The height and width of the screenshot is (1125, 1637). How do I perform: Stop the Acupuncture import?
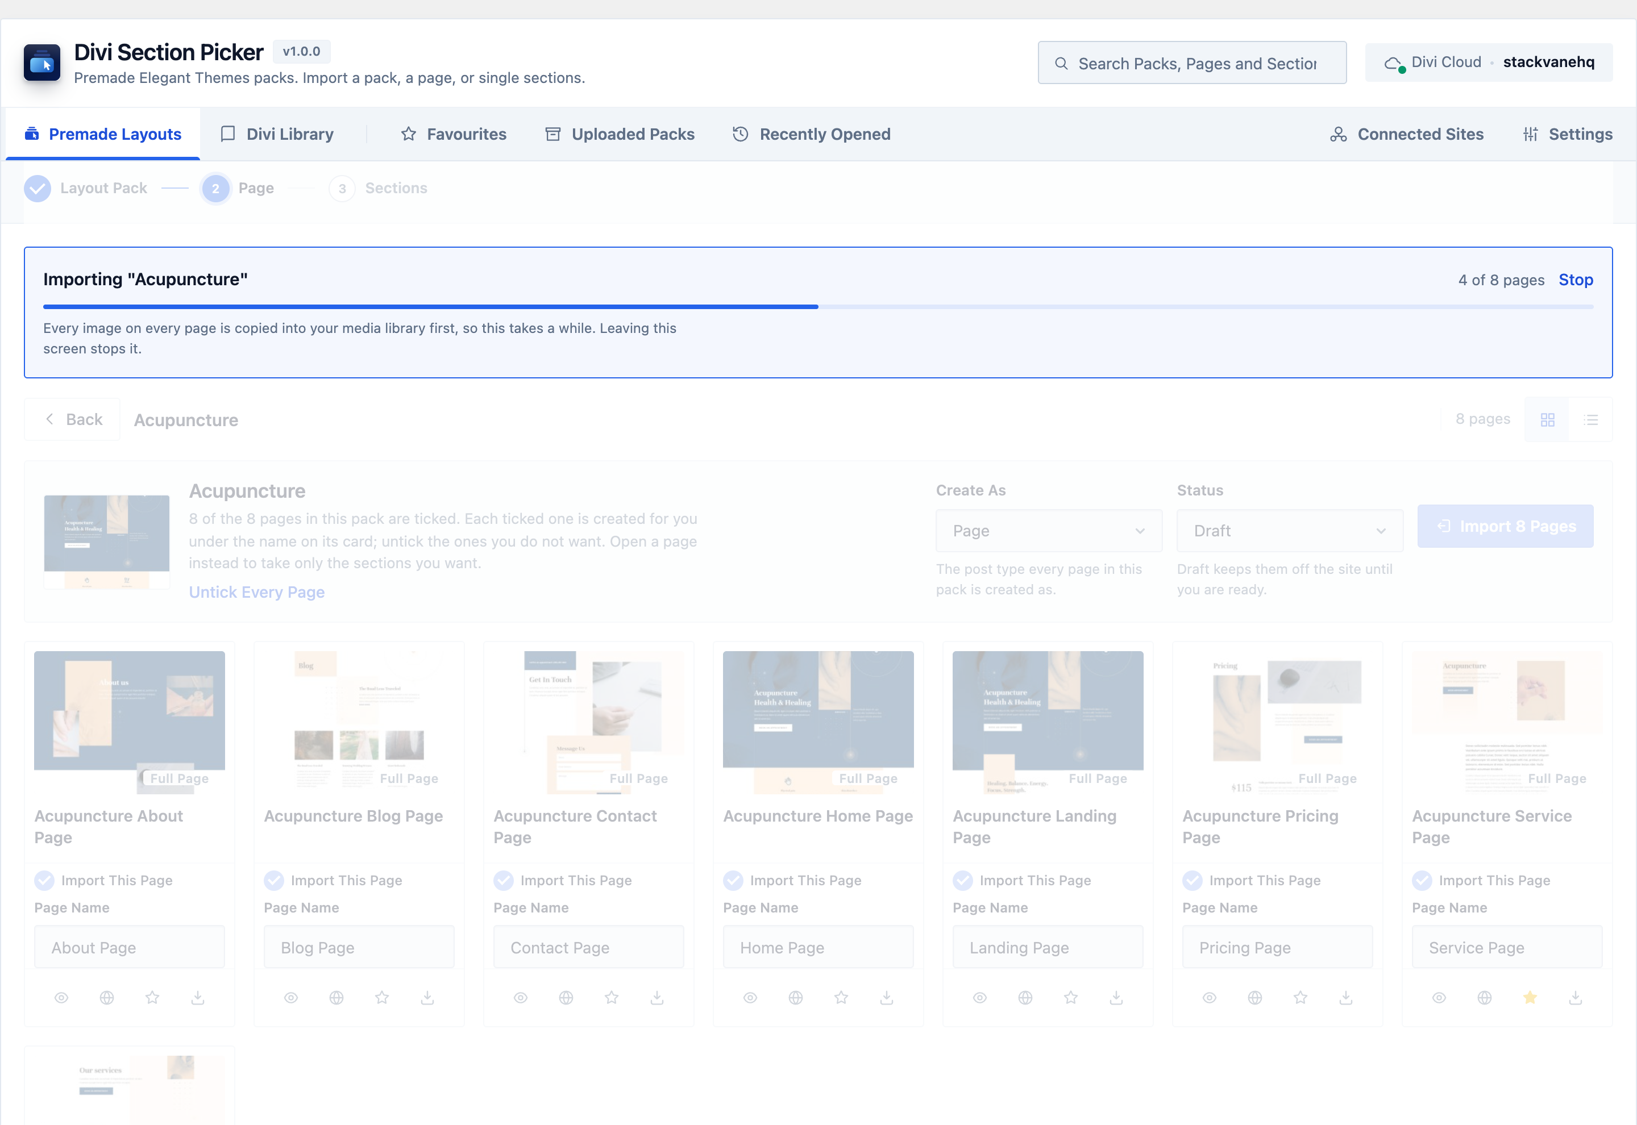[x=1576, y=280]
